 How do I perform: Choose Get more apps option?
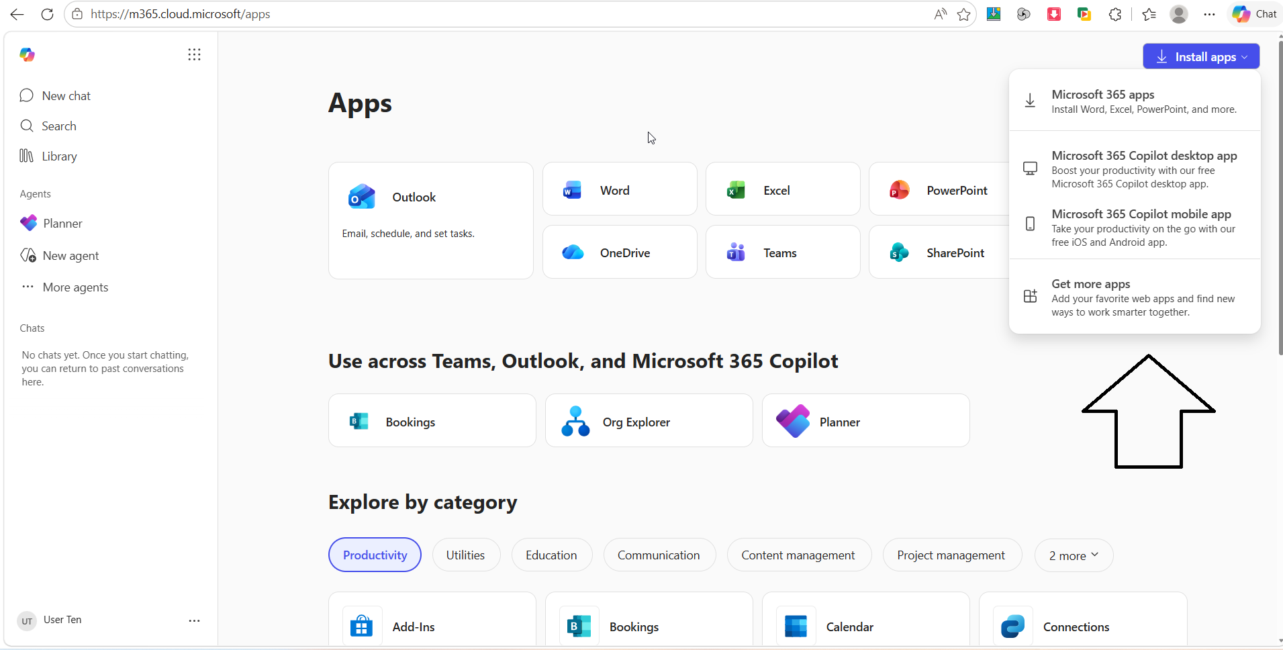pos(1135,297)
